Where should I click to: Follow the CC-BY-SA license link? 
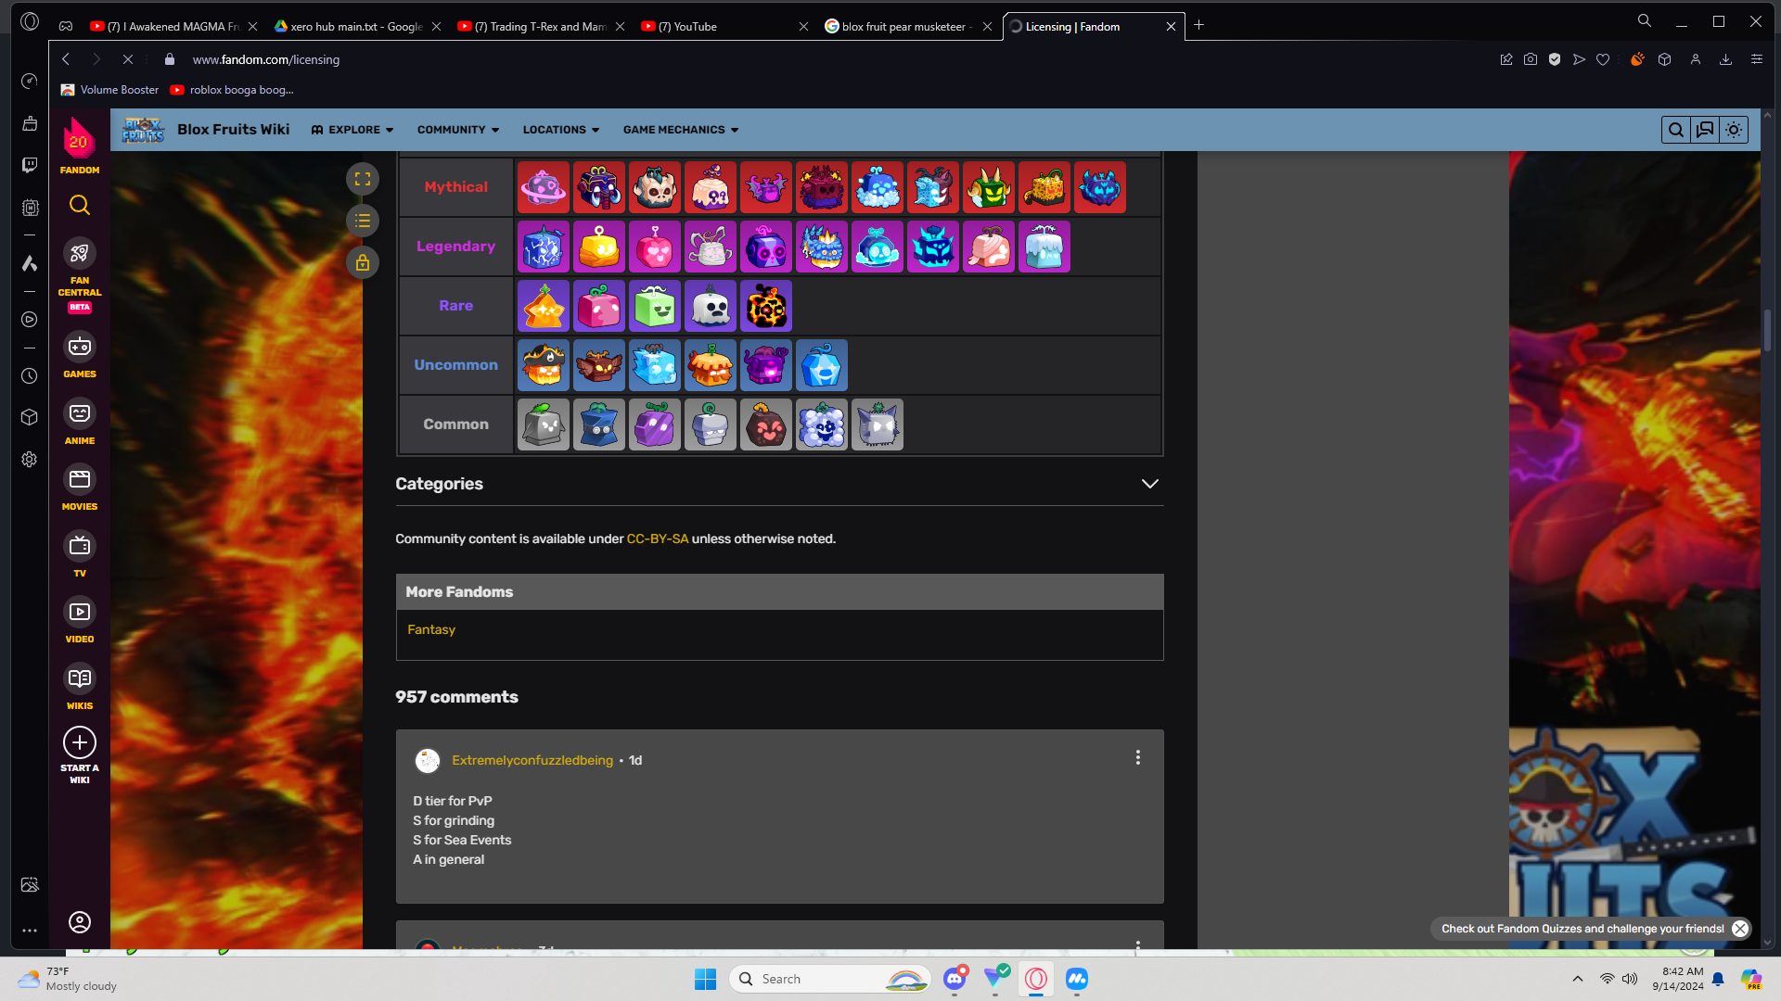pyautogui.click(x=658, y=539)
